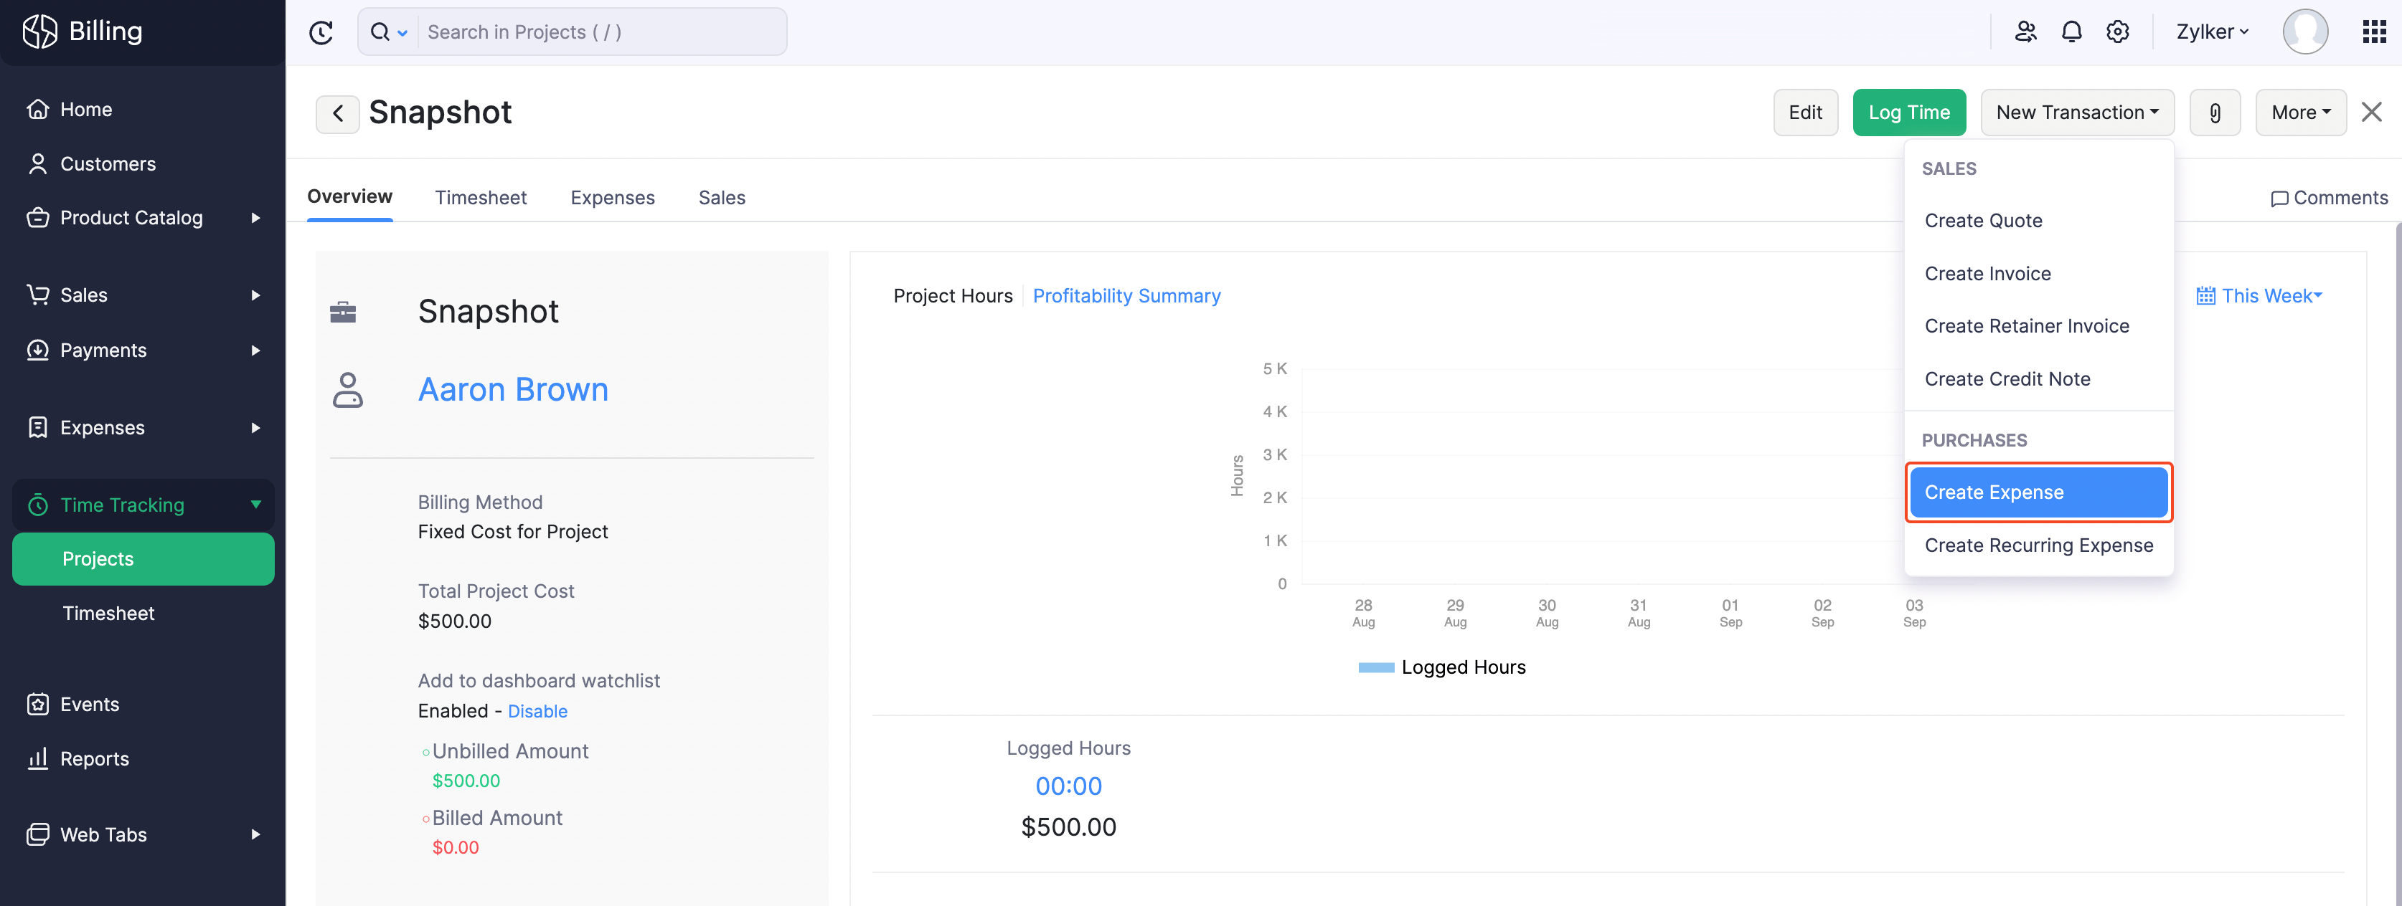
Task: Open the notifications bell icon
Action: coord(2072,31)
